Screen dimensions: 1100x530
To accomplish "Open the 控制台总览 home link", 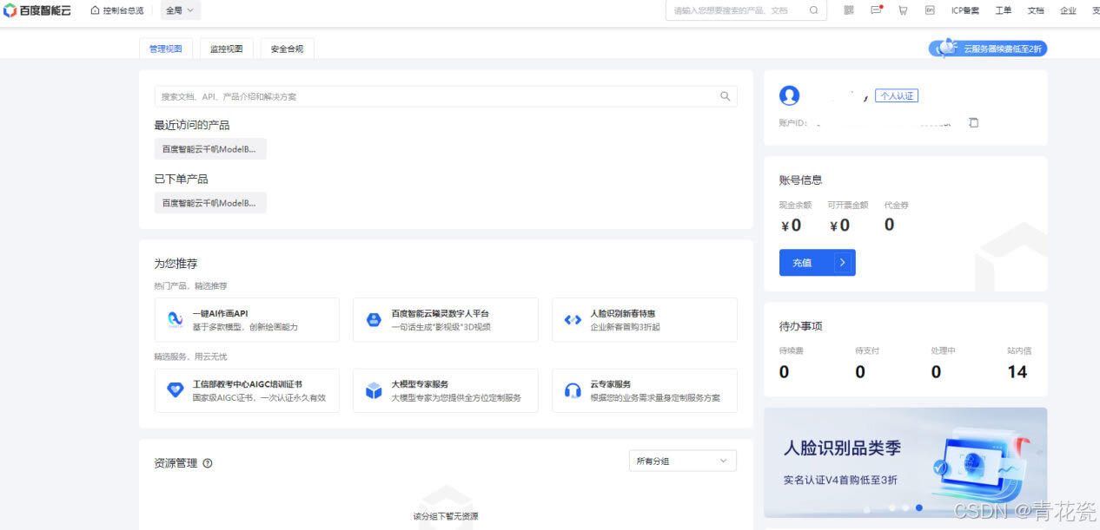I will [x=117, y=10].
